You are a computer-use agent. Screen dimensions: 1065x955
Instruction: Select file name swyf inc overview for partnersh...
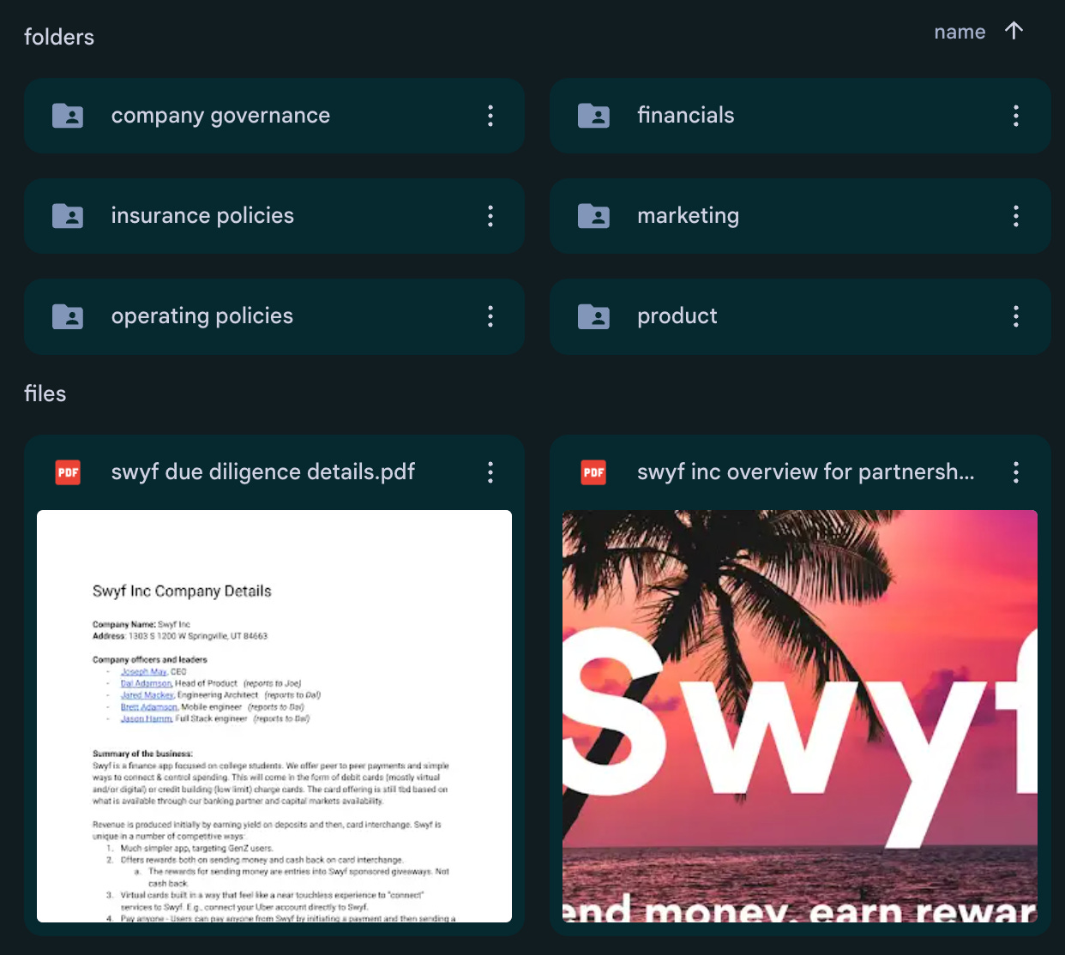pos(806,472)
